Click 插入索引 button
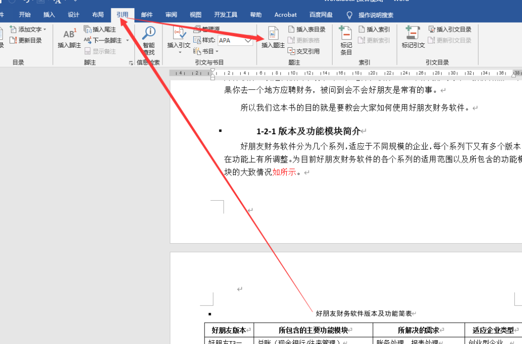 [x=374, y=29]
